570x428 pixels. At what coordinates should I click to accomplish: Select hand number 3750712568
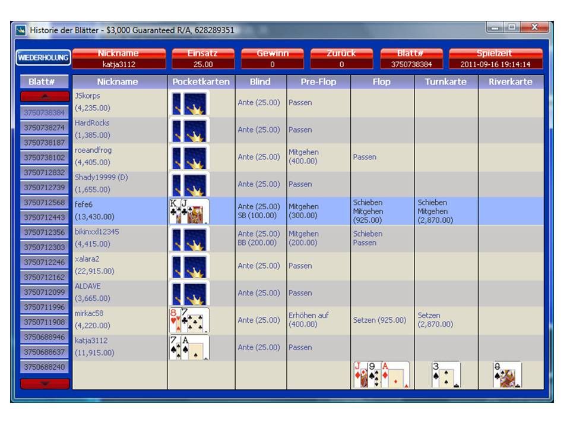point(45,202)
